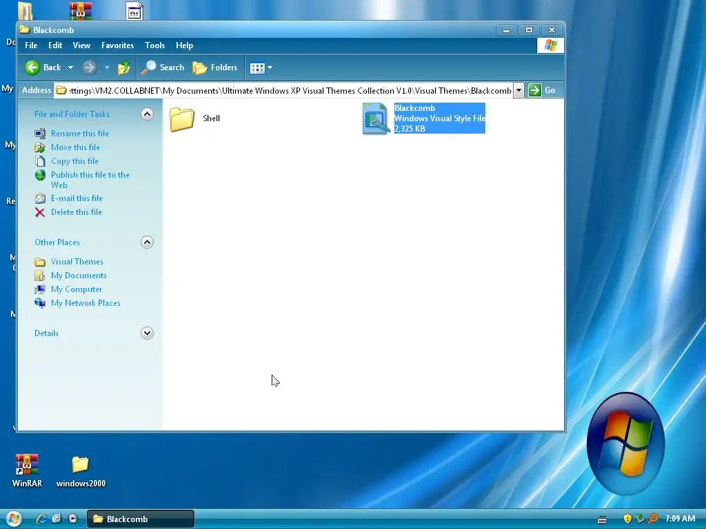Click Delete this file
This screenshot has height=529, width=706.
pyautogui.click(x=76, y=212)
